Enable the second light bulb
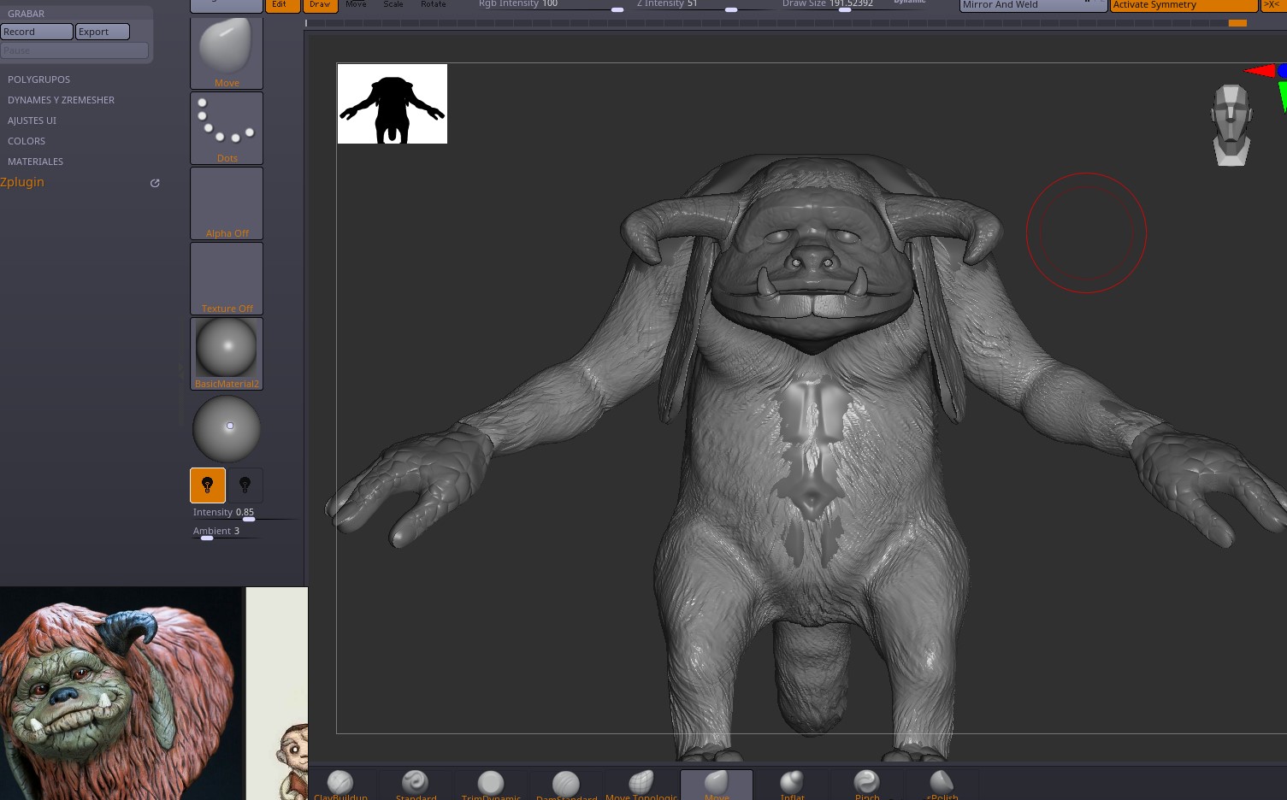 click(245, 485)
